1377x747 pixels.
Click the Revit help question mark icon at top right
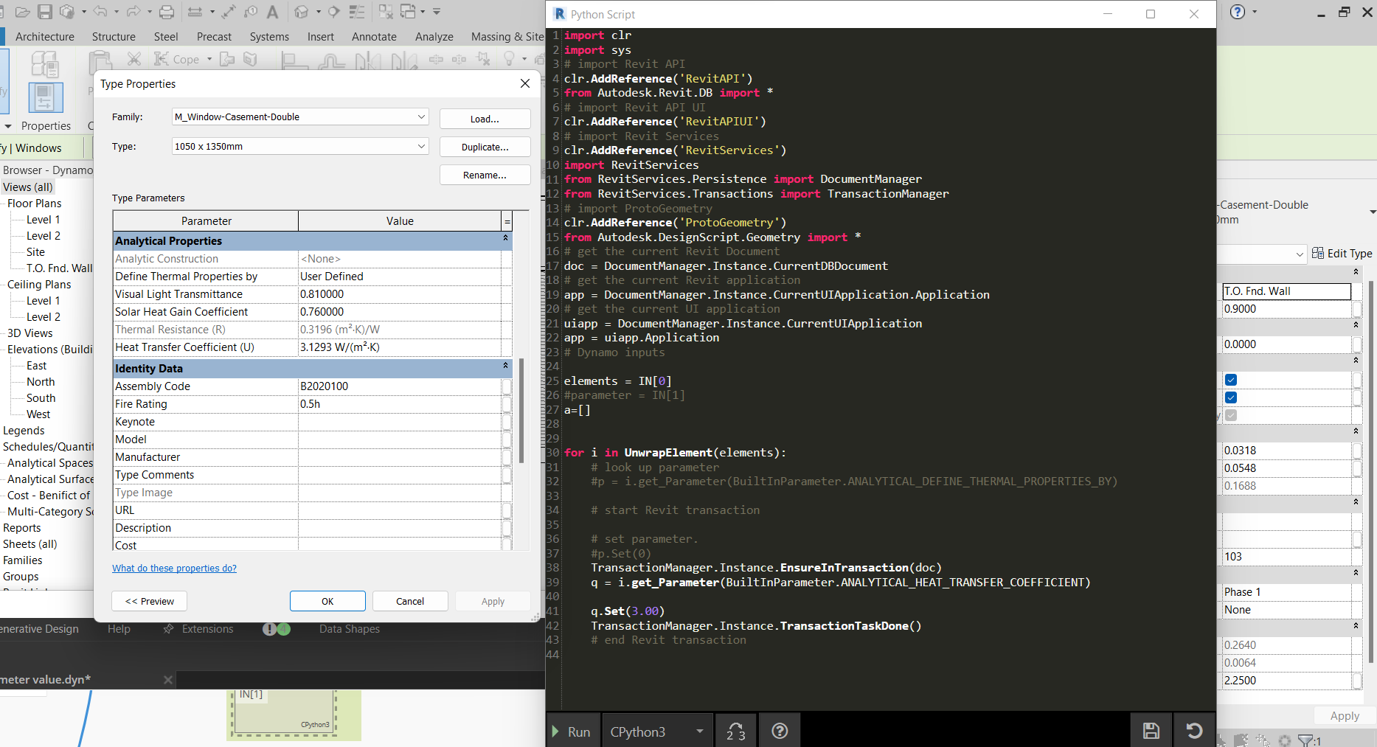(1238, 12)
